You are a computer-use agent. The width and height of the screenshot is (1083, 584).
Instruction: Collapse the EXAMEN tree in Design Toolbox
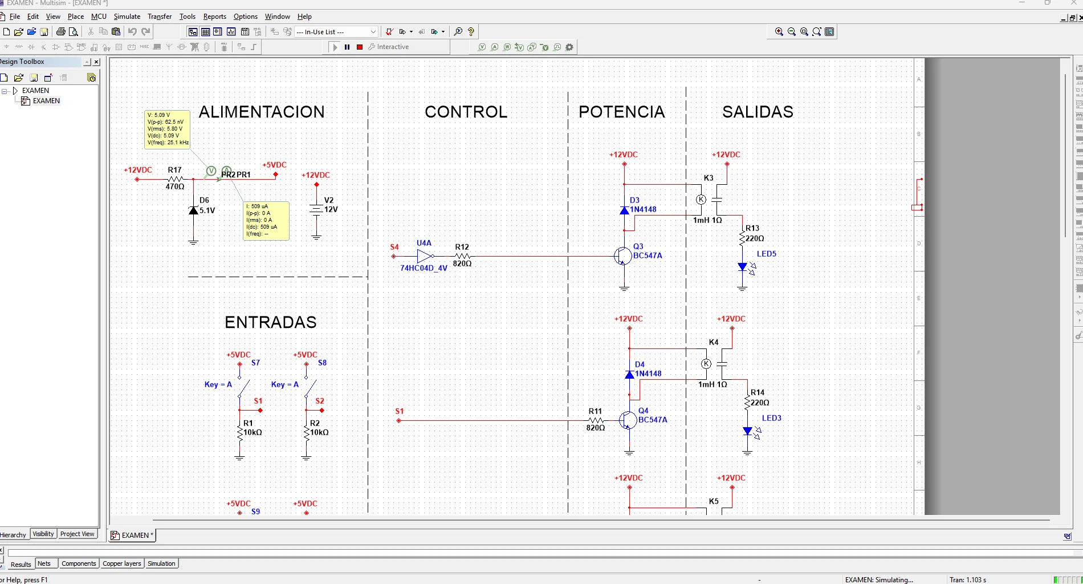point(3,90)
